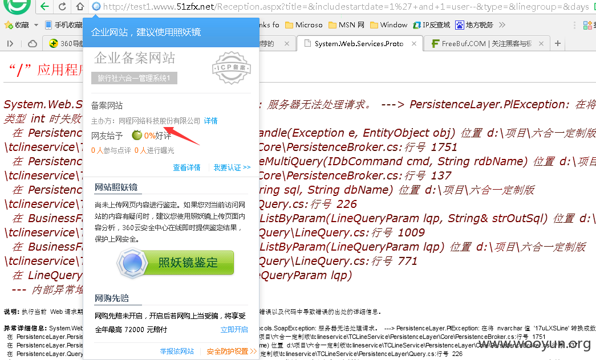Screen dimensions: 596x360
Task: Open the 查看详情 link
Action: tap(186, 167)
